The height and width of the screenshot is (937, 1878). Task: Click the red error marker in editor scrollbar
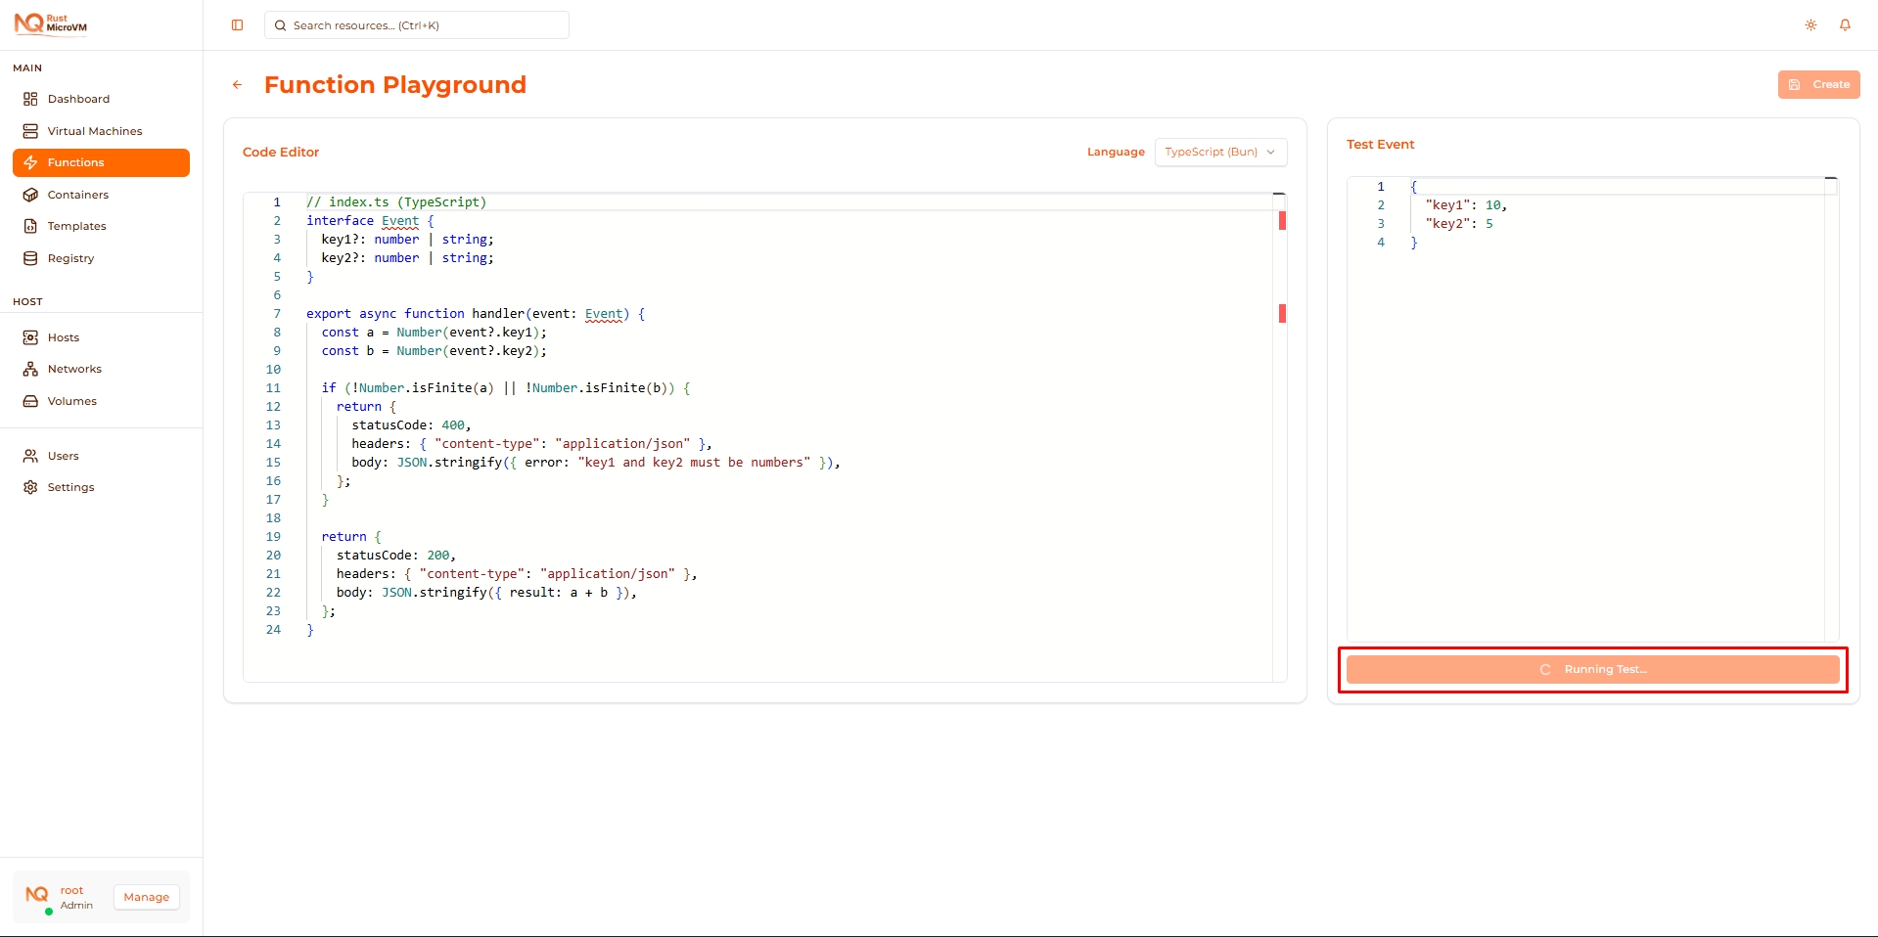1281,221
